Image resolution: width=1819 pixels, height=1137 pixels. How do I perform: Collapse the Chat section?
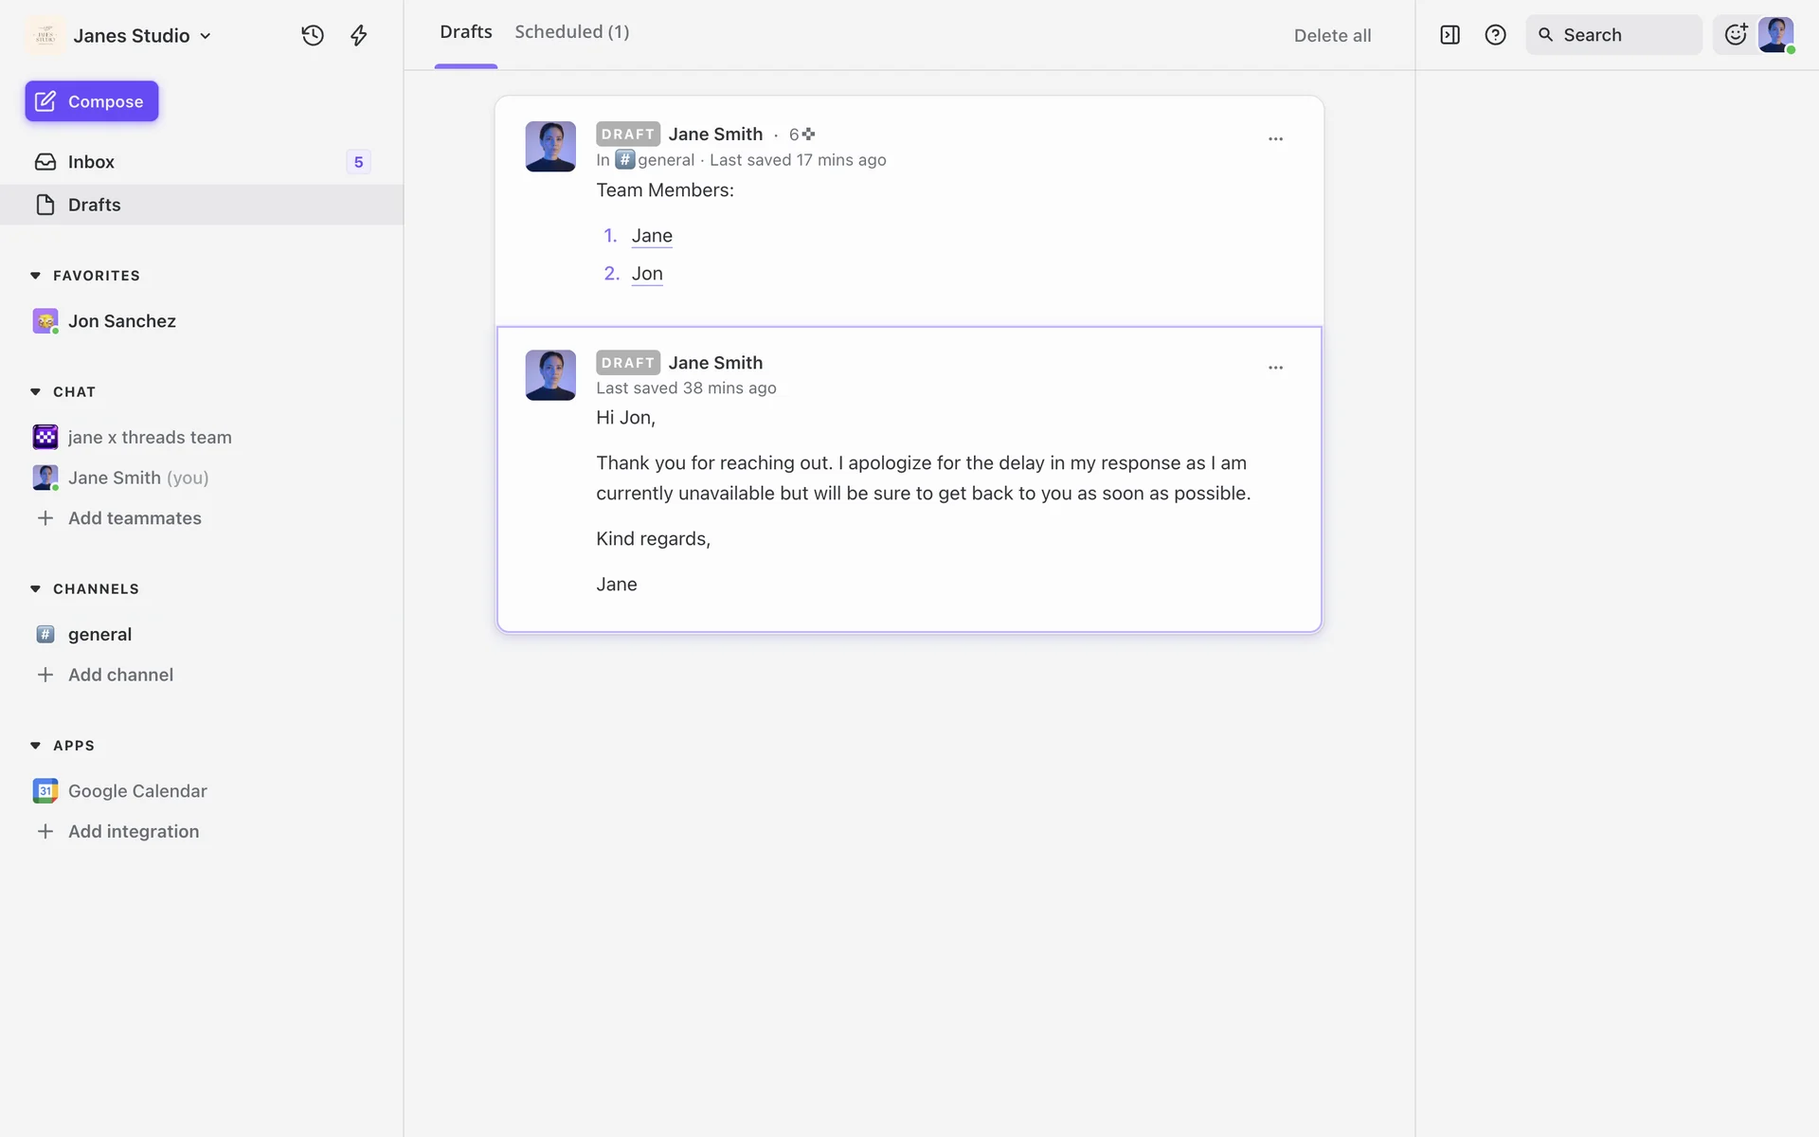[35, 391]
